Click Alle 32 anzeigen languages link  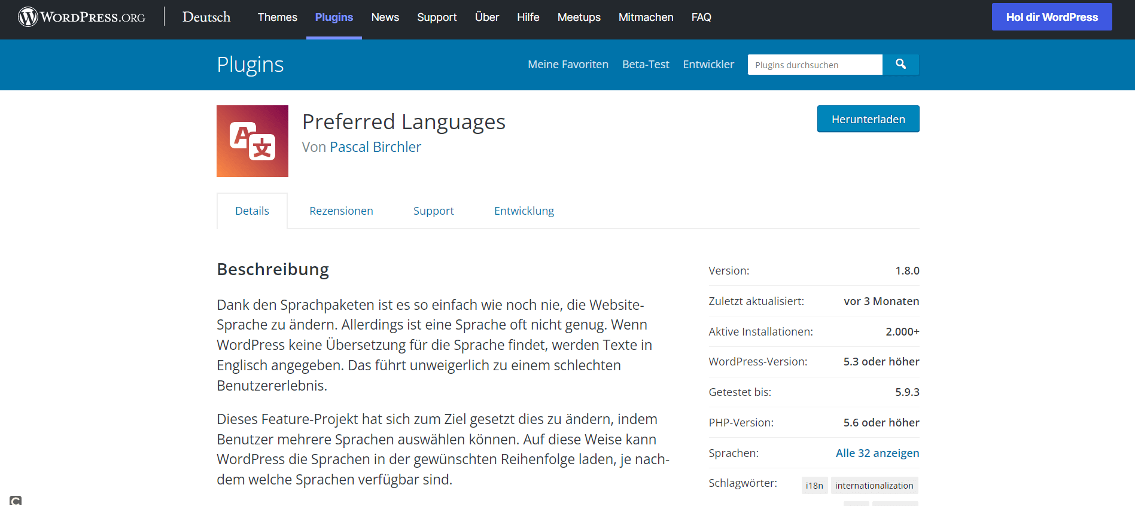point(877,453)
